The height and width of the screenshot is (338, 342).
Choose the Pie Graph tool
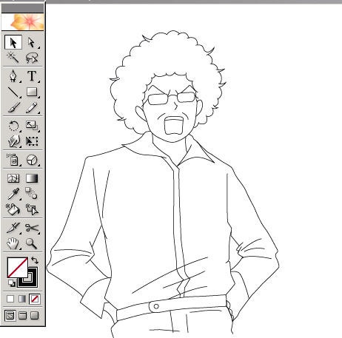(x=32, y=160)
